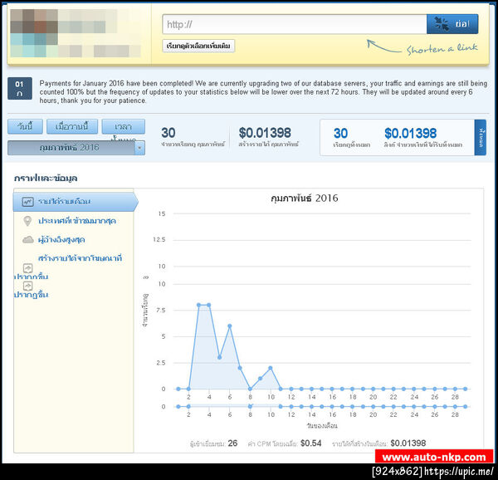Open the top referrers menu item
The image size is (498, 480).
[x=61, y=240]
